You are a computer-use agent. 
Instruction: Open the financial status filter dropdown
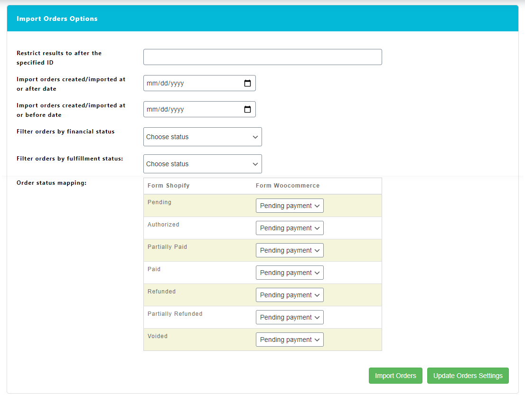pos(203,137)
